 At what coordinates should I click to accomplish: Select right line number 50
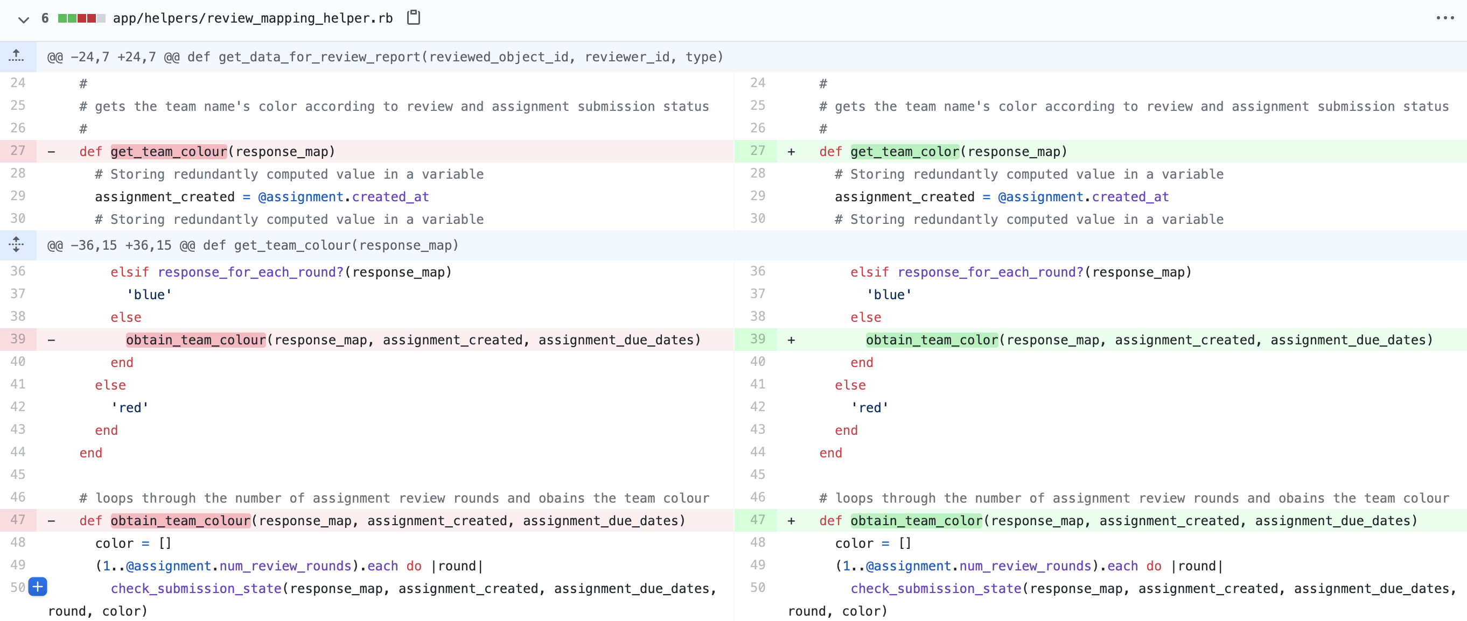(x=757, y=588)
